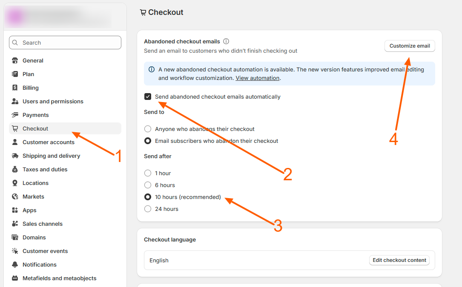Navigate to Payments settings
Viewport: 462px width, 287px height.
click(65, 115)
